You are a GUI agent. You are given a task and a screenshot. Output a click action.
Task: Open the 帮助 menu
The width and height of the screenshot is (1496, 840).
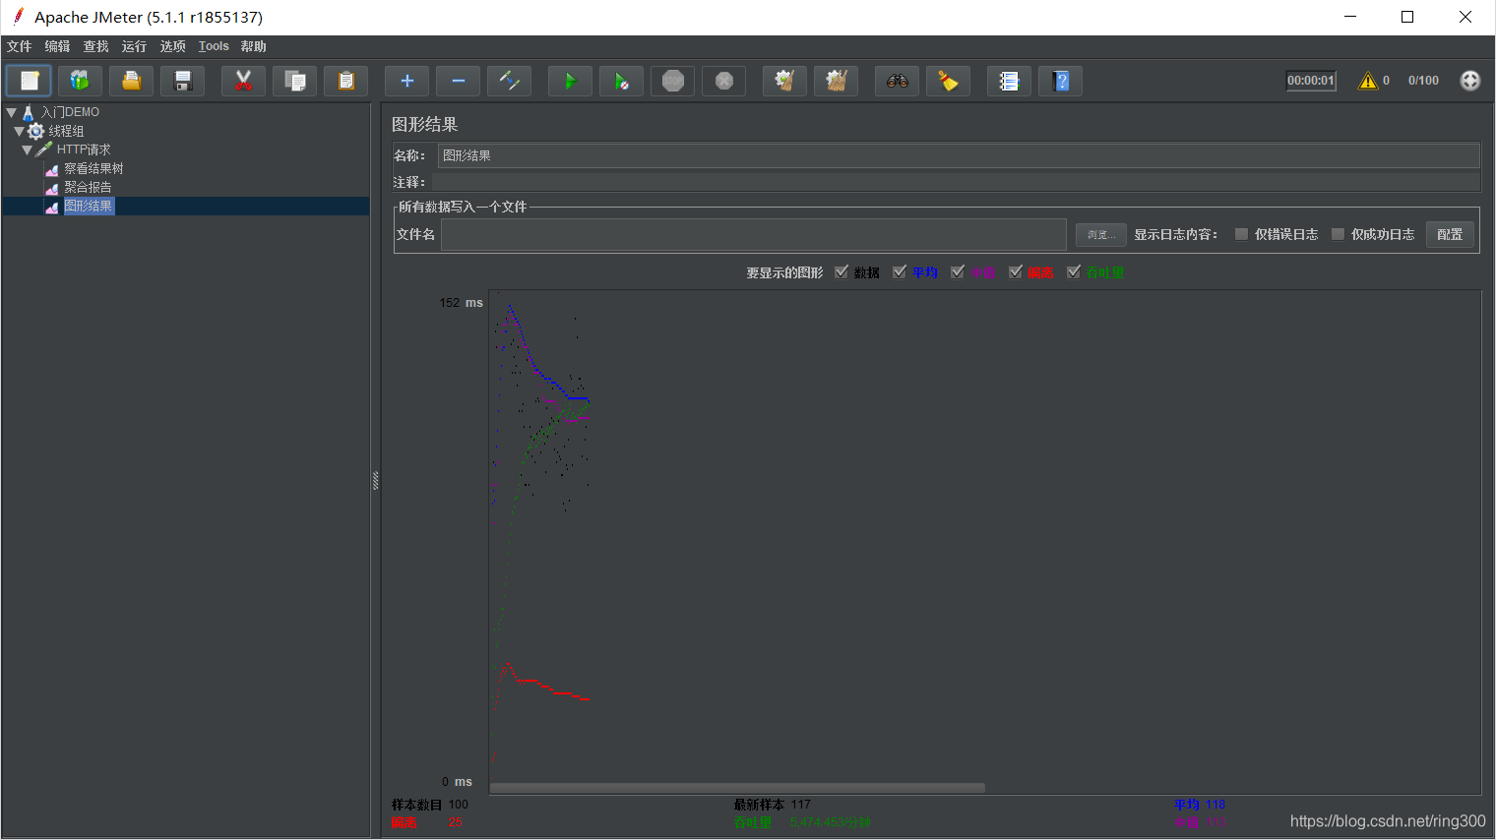tap(253, 46)
